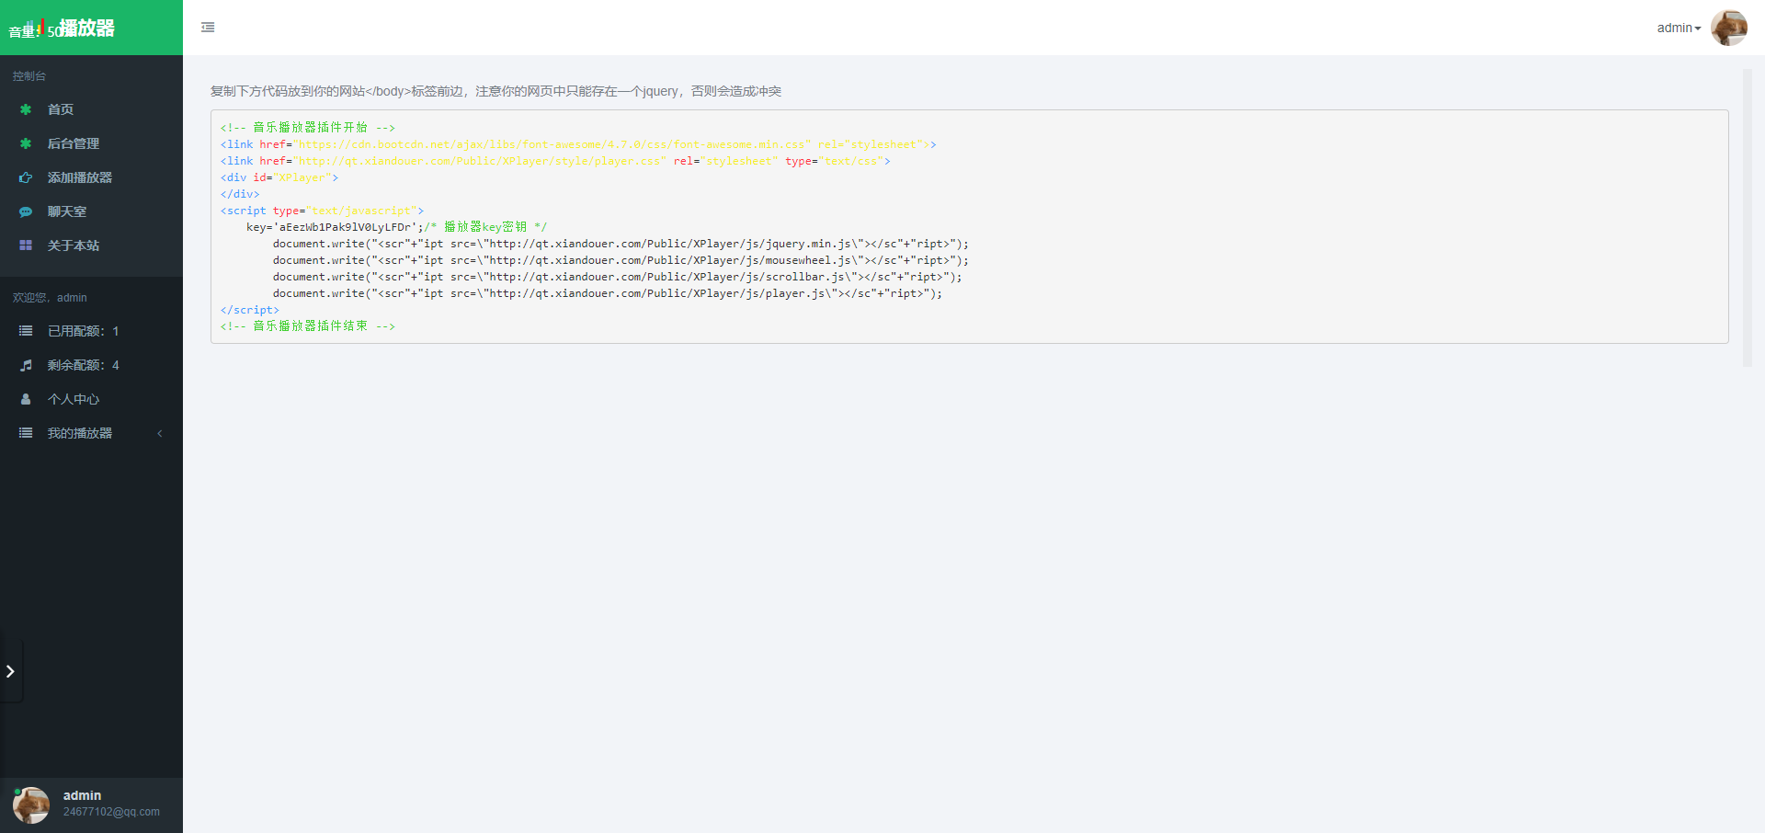Click the 剩余配额 music note icon
The image size is (1765, 833).
point(26,365)
